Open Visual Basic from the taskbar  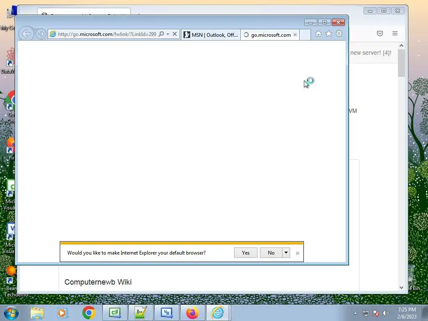point(167,313)
